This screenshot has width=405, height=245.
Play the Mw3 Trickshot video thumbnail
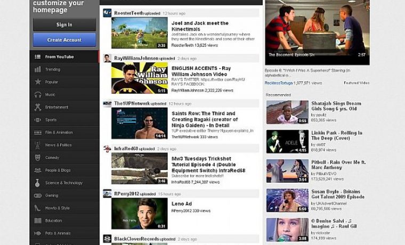pyautogui.click(x=140, y=168)
